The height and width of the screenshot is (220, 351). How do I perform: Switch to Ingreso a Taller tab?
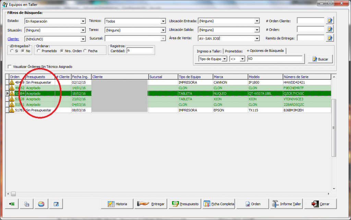209,51
